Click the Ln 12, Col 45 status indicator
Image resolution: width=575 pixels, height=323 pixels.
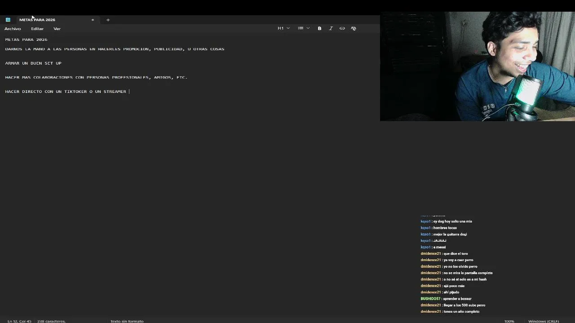19,321
